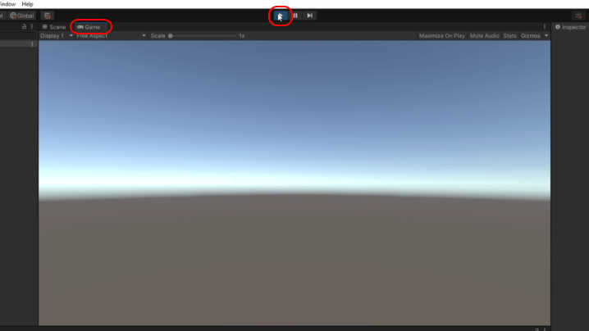The image size is (589, 331).
Task: Open the Game view panel options menu
Action: point(545,27)
